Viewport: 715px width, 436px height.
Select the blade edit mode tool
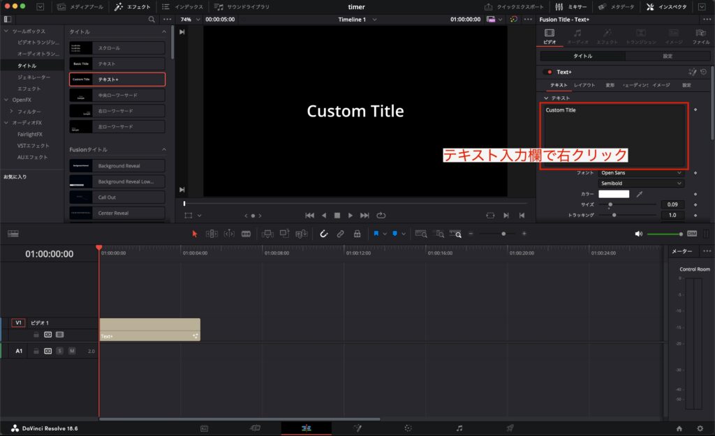246,234
